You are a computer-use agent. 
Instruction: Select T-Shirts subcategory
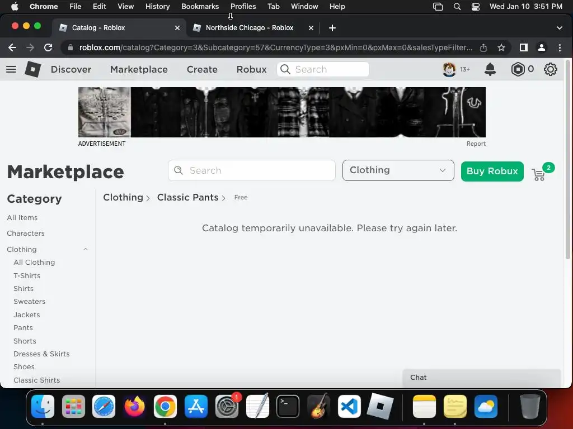27,276
